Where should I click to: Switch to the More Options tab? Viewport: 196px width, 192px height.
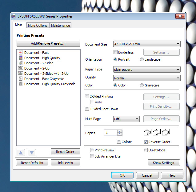pyautogui.click(x=38, y=26)
